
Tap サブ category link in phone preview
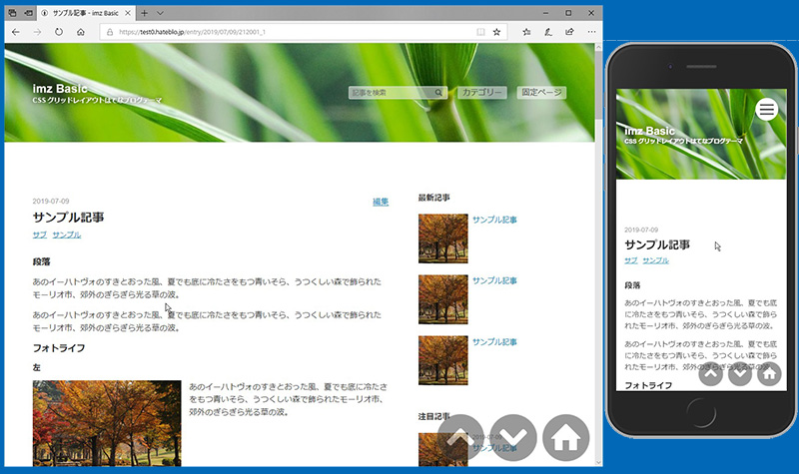pos(631,260)
